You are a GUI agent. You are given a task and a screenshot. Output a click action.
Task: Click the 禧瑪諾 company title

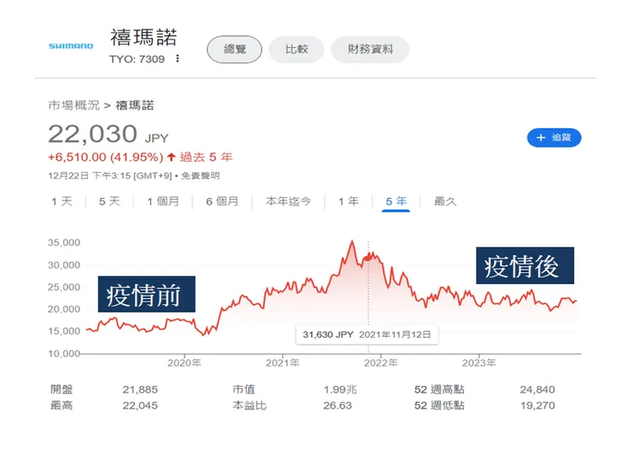pyautogui.click(x=143, y=38)
